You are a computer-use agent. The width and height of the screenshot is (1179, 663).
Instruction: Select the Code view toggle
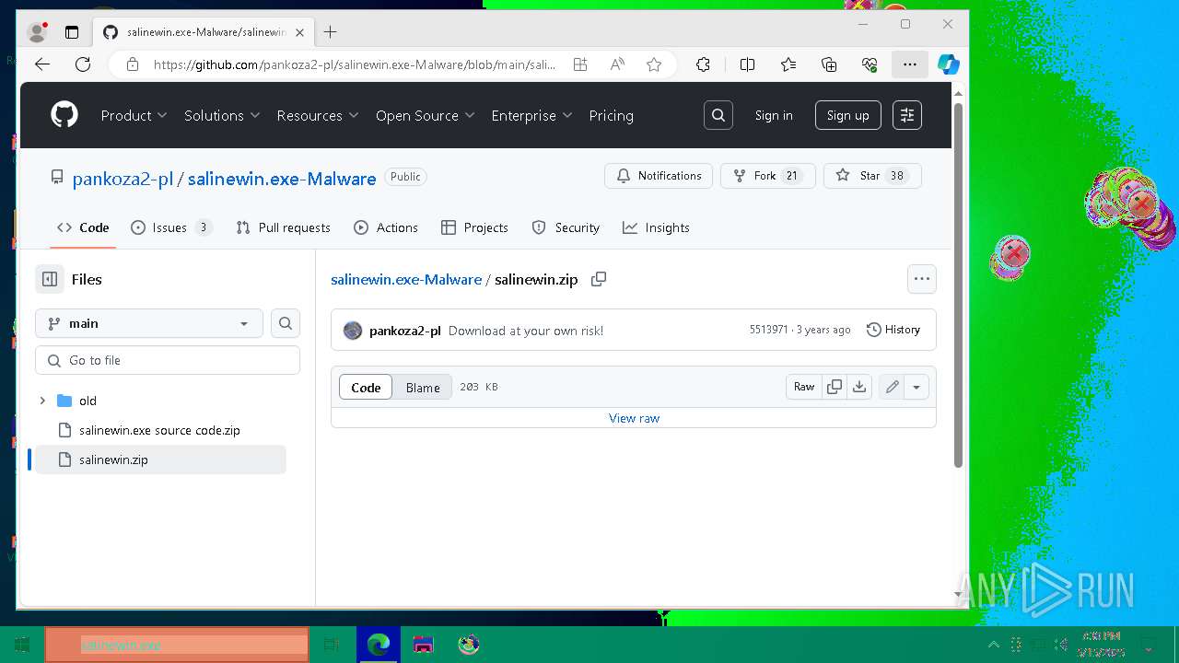[366, 387]
